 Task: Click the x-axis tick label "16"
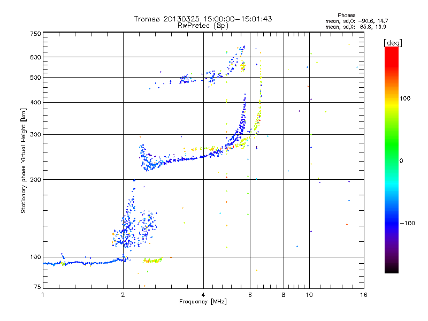[x=364, y=295]
